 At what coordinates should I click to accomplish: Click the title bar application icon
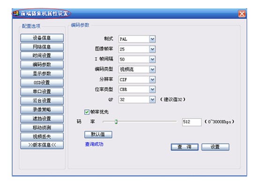[x=16, y=13]
